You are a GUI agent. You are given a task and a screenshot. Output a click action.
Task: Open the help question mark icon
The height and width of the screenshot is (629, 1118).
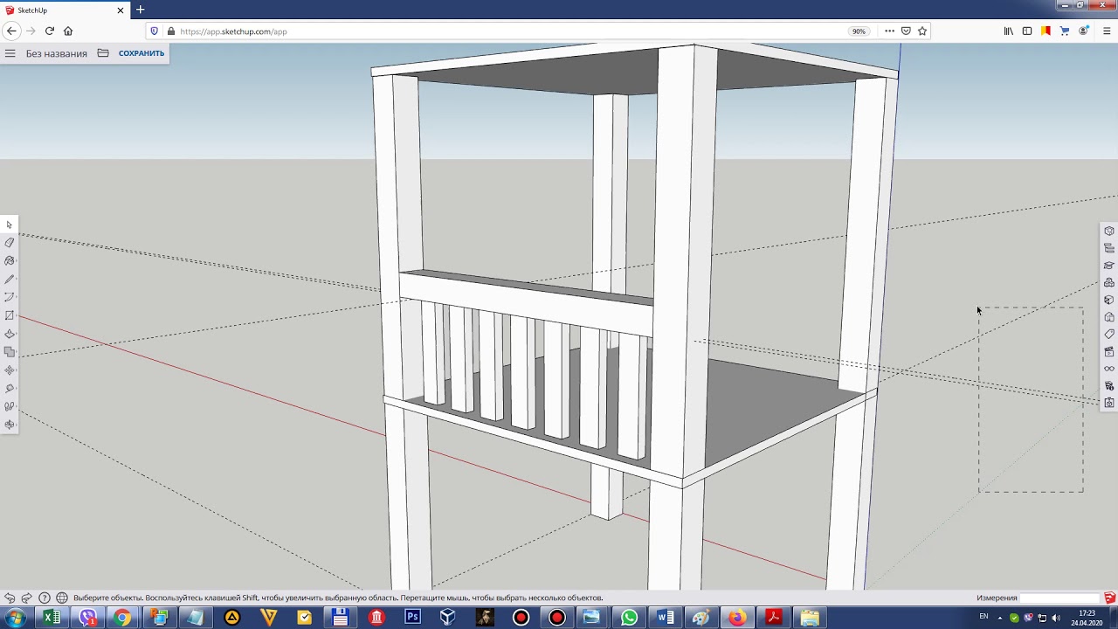(45, 598)
